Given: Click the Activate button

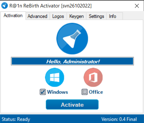Looking at the screenshot, I should [72, 105].
